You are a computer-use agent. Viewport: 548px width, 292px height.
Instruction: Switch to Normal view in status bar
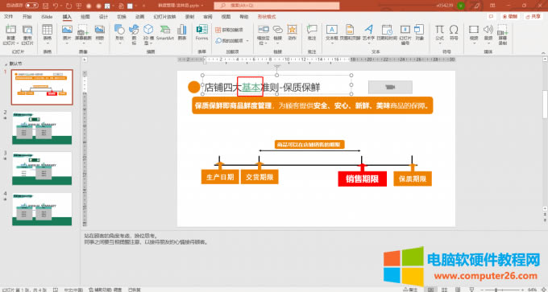[x=430, y=290]
